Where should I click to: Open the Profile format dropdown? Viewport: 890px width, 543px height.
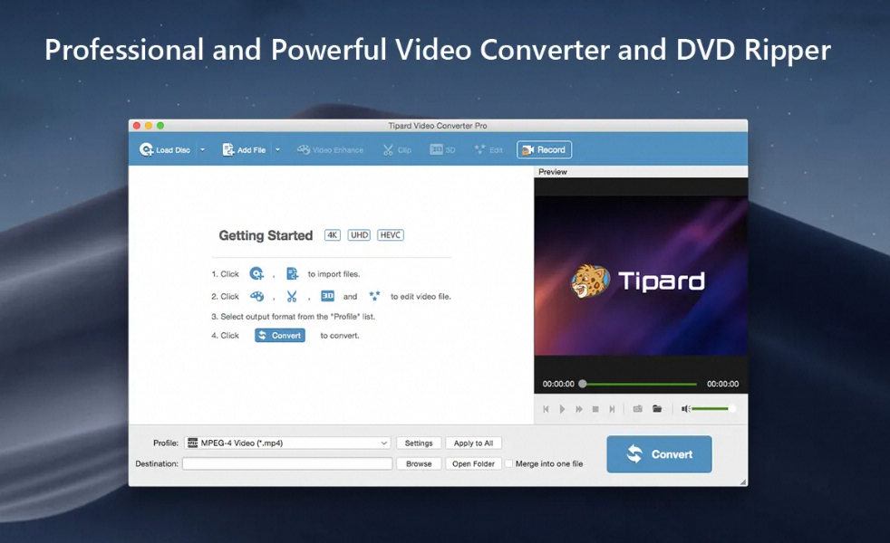(x=287, y=443)
